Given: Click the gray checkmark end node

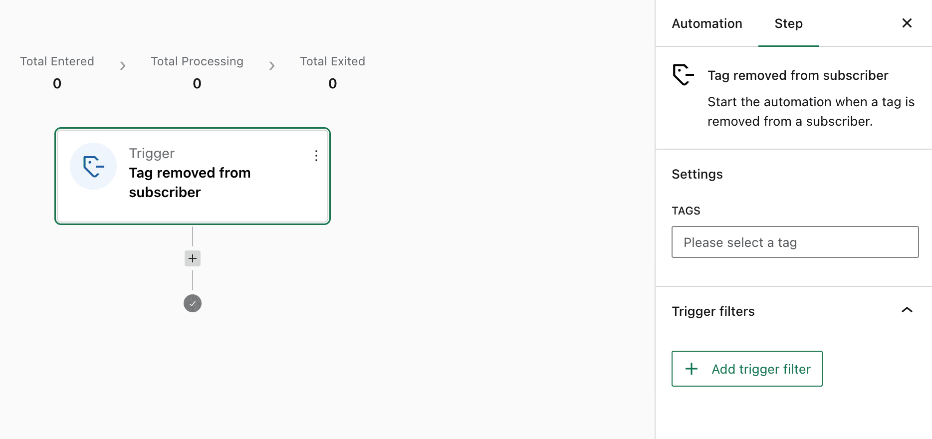Looking at the screenshot, I should [193, 303].
